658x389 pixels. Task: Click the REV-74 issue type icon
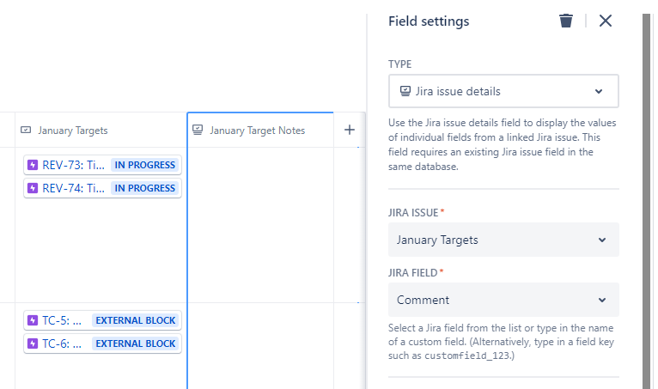(33, 188)
